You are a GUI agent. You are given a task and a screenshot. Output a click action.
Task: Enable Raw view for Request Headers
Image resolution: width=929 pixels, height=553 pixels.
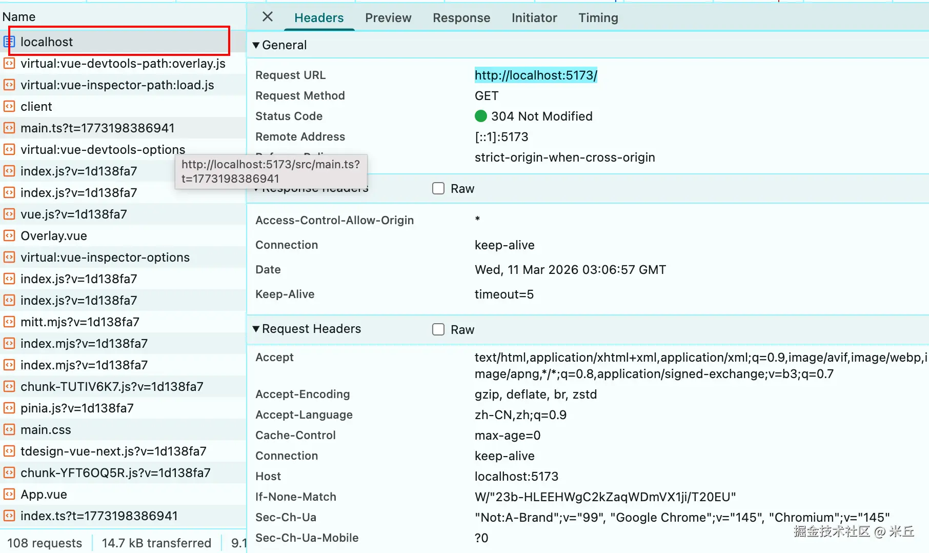coord(438,329)
